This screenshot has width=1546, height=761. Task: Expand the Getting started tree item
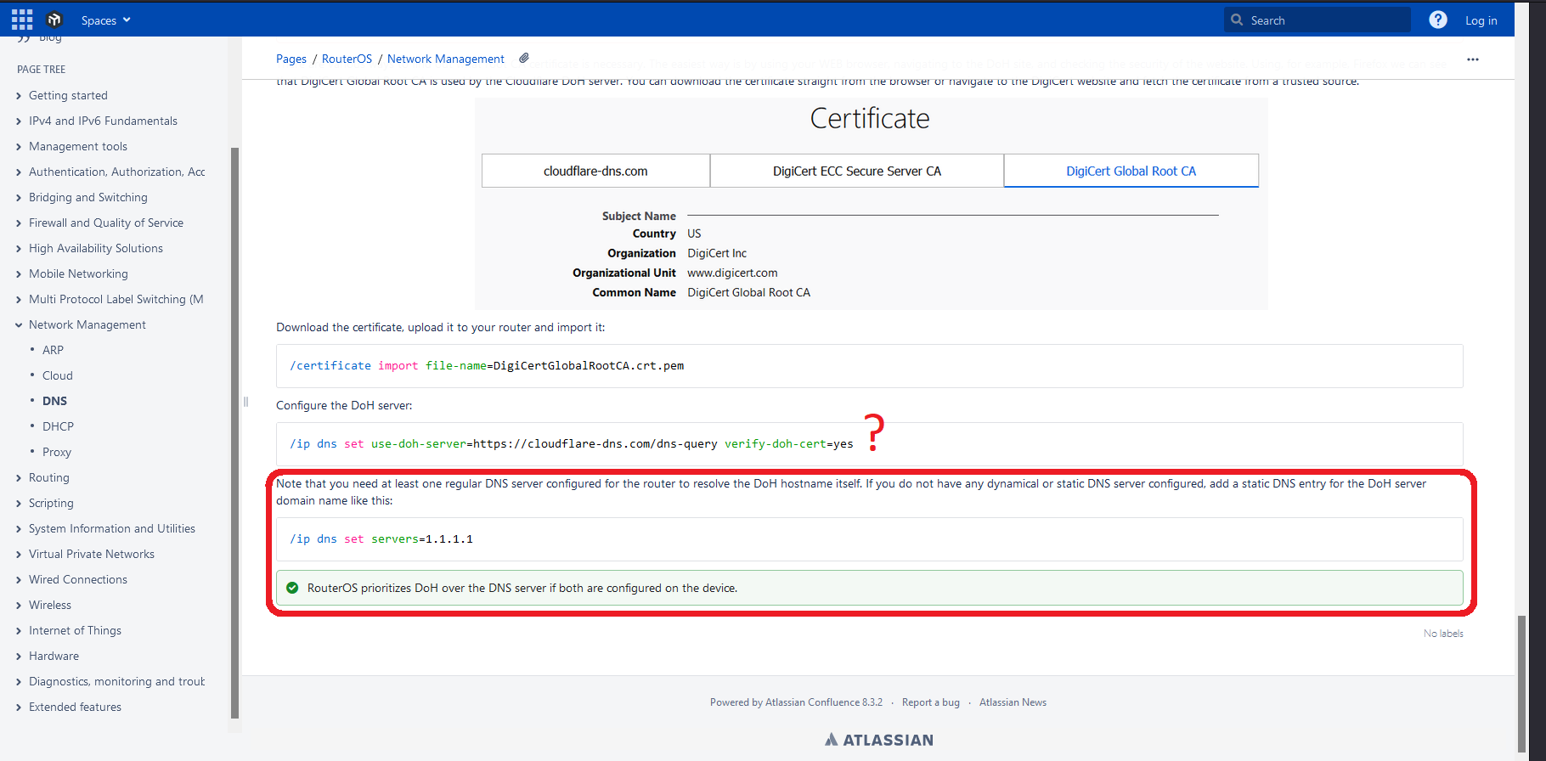tap(19, 96)
